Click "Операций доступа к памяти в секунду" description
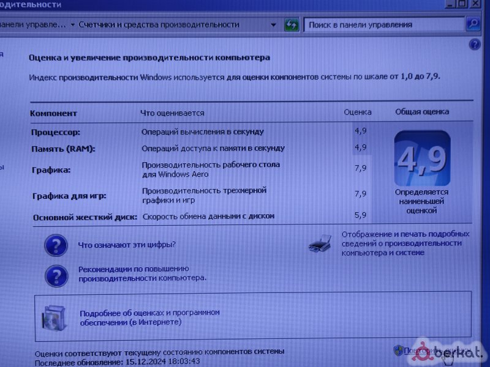This screenshot has width=490, height=367. [x=213, y=148]
